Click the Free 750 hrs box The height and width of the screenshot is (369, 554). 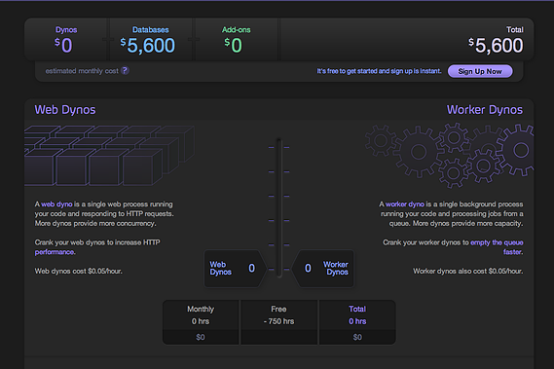click(278, 322)
